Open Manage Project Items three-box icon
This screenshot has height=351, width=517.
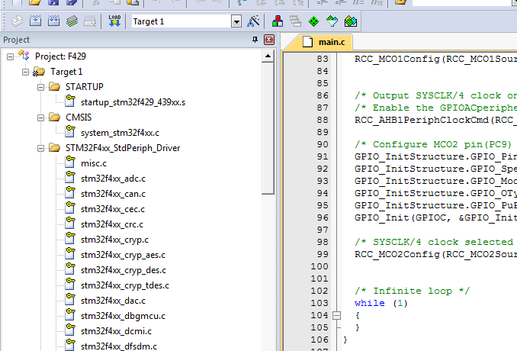pyautogui.click(x=276, y=21)
